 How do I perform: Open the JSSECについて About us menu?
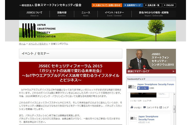point(34,14)
